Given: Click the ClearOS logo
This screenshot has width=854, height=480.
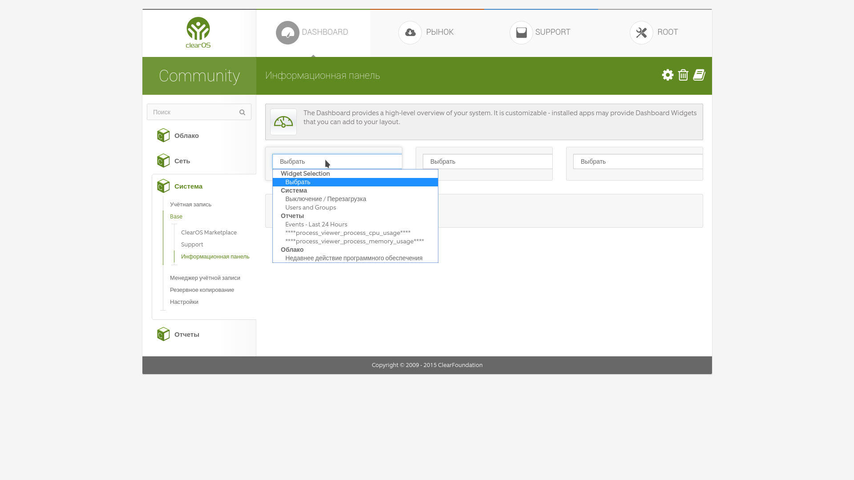Looking at the screenshot, I should (198, 32).
